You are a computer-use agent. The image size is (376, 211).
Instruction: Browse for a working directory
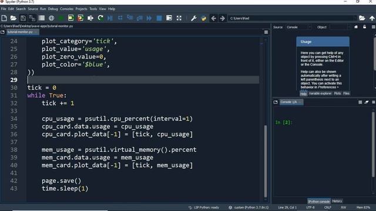click(x=362, y=18)
